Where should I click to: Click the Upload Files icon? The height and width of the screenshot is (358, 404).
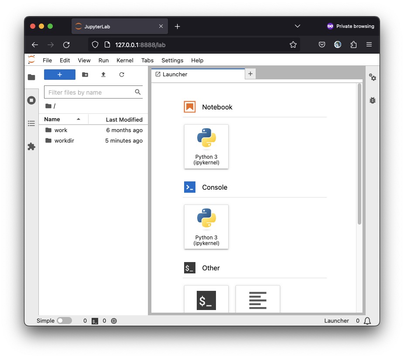103,75
